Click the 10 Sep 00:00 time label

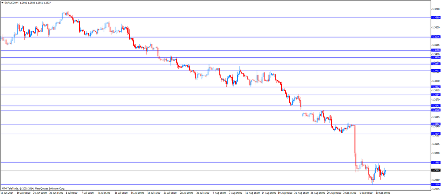[x=383, y=193]
